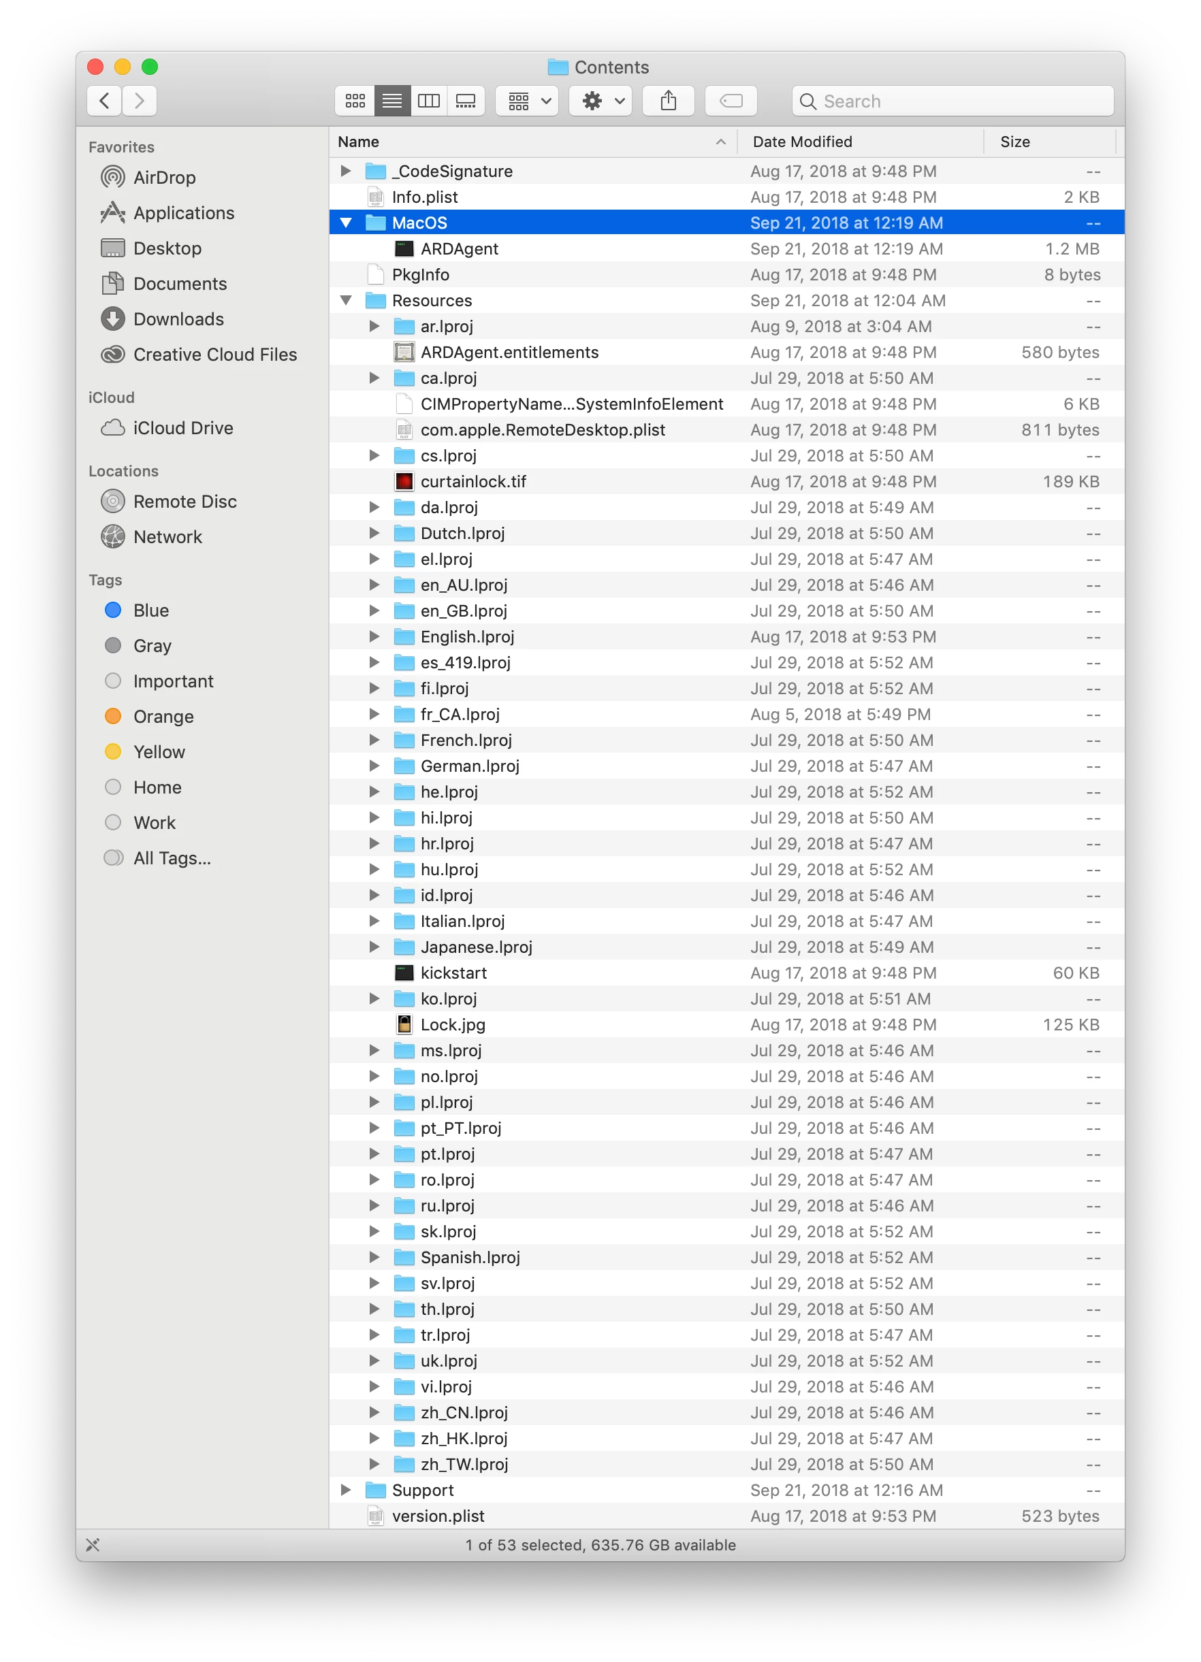Expand the Japanese.lproj folder
The image size is (1201, 1662).
[374, 947]
